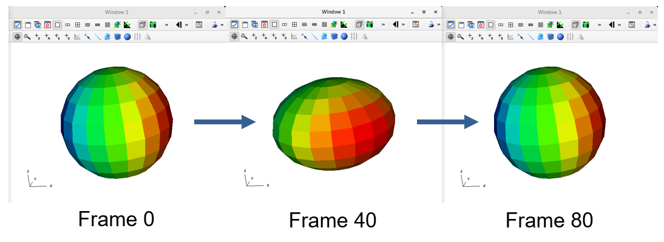
Task: Click colorful picture icon in Frame 80 window
Action: tap(632, 25)
